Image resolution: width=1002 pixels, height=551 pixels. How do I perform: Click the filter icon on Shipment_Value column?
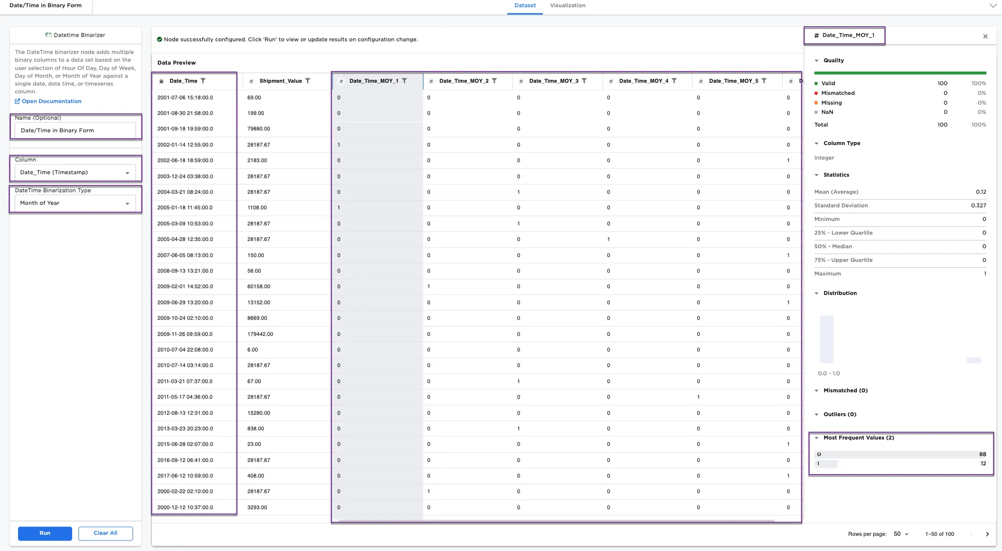pyautogui.click(x=308, y=81)
